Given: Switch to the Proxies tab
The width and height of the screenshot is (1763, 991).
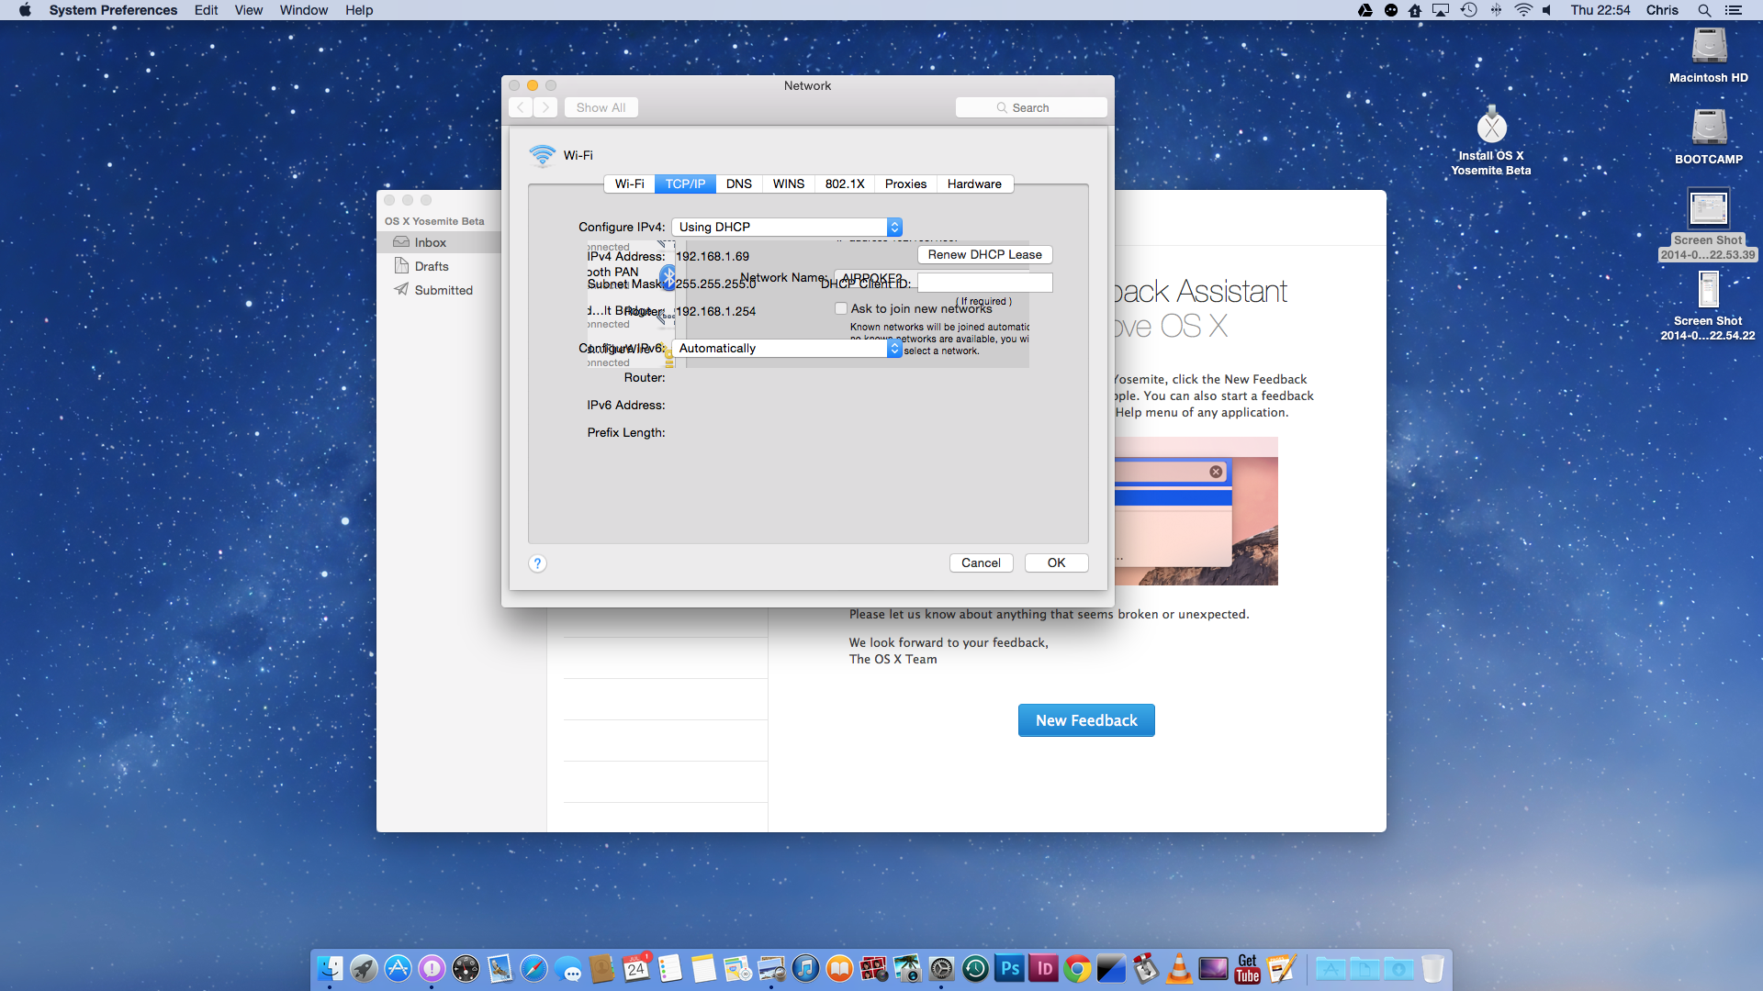Looking at the screenshot, I should [x=905, y=184].
